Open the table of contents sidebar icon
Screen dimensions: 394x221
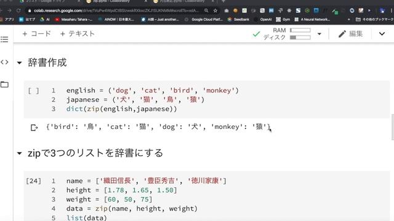4,39
